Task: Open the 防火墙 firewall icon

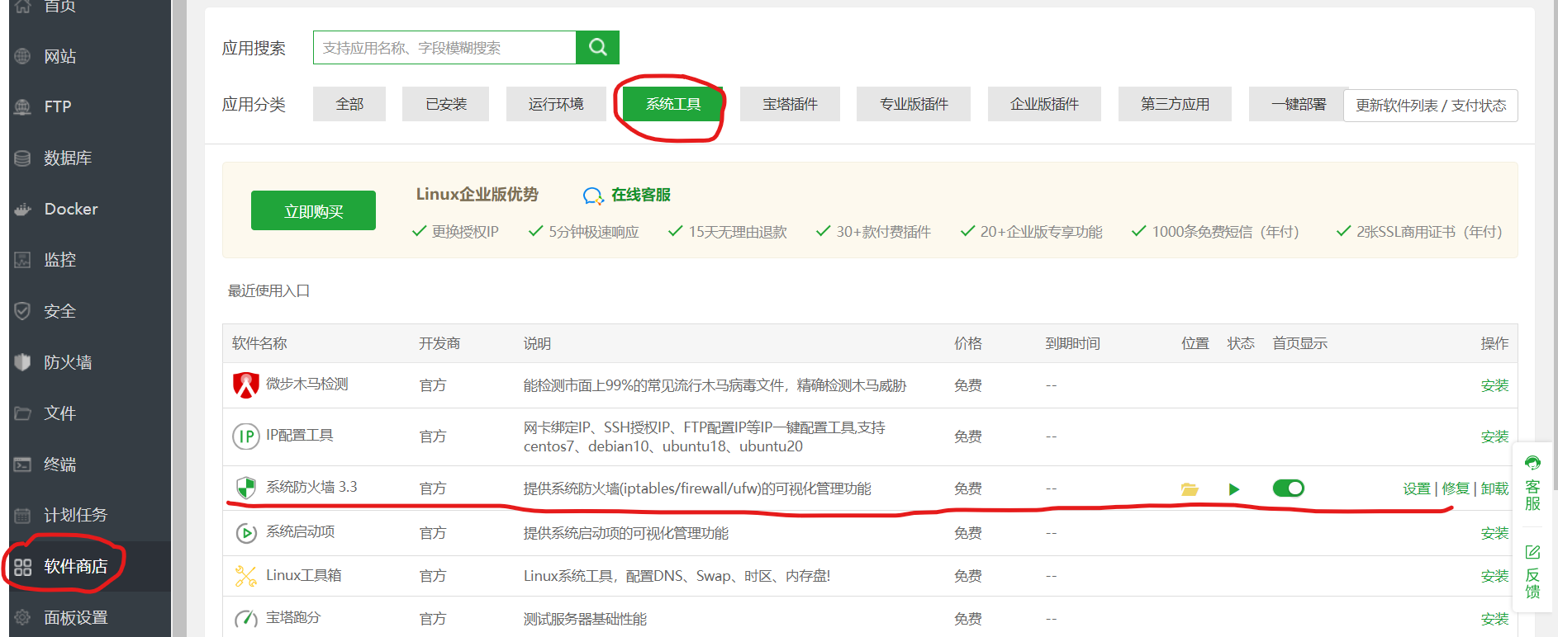Action: point(22,362)
